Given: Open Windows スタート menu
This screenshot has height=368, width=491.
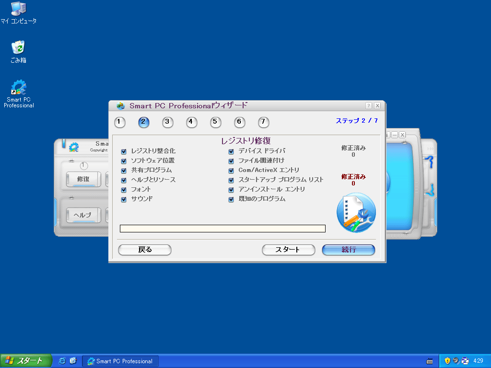Looking at the screenshot, I should [x=26, y=361].
